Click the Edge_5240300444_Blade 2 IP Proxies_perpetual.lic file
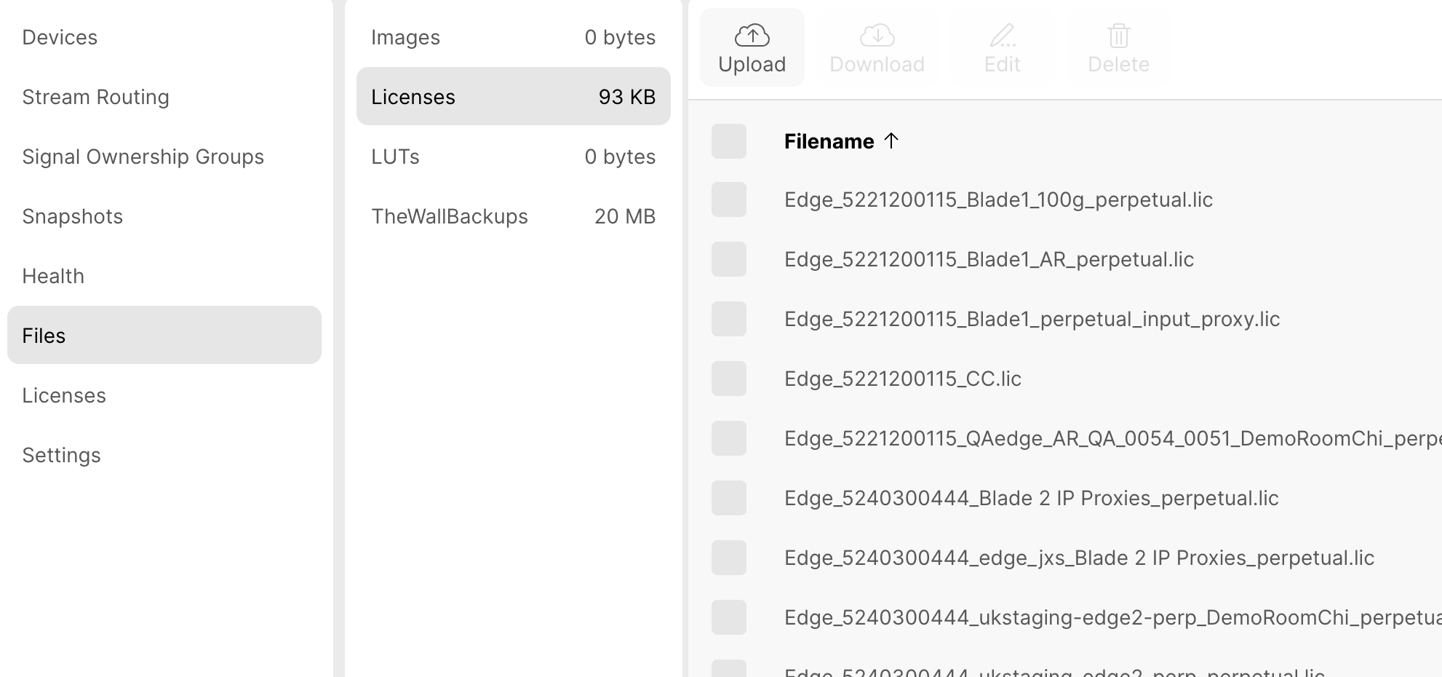1442x677 pixels. pos(1031,498)
